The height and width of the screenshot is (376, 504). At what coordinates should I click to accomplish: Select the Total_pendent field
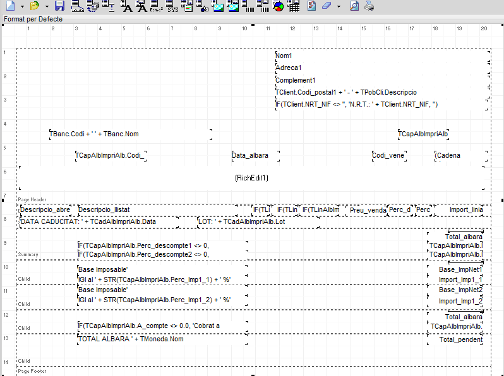[455, 339]
